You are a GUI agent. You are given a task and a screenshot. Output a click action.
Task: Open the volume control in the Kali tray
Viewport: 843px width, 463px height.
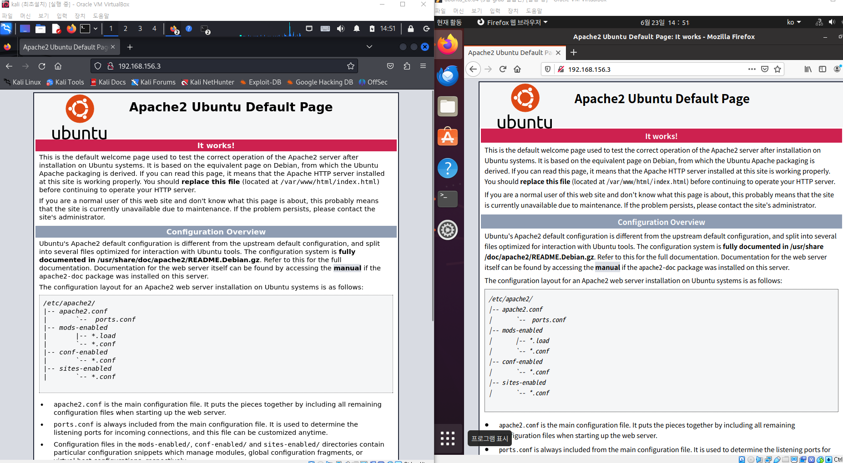(x=341, y=29)
